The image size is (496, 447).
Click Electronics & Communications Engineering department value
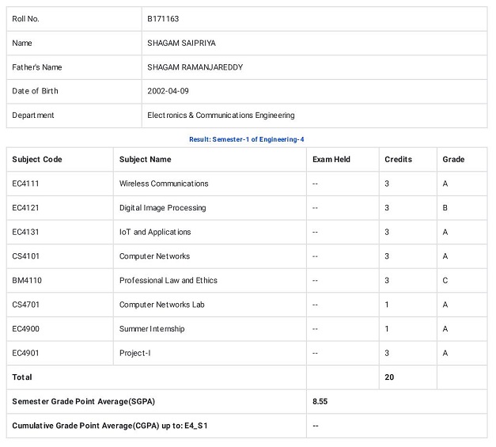click(x=221, y=116)
